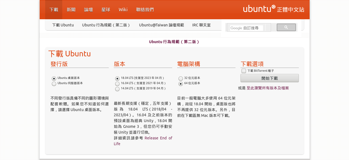Click the search magnifier button
The height and width of the screenshot is (160, 349).
[286, 27]
